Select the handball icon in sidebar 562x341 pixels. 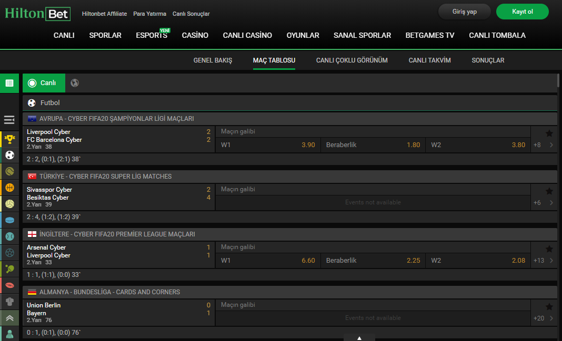tap(9, 253)
